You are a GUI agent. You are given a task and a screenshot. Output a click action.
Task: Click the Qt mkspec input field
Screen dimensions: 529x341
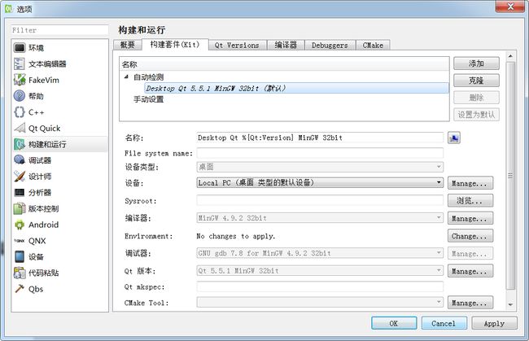[320, 286]
